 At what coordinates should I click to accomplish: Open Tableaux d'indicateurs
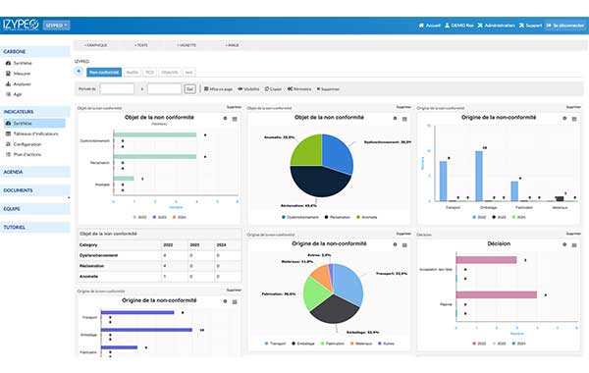click(x=32, y=133)
